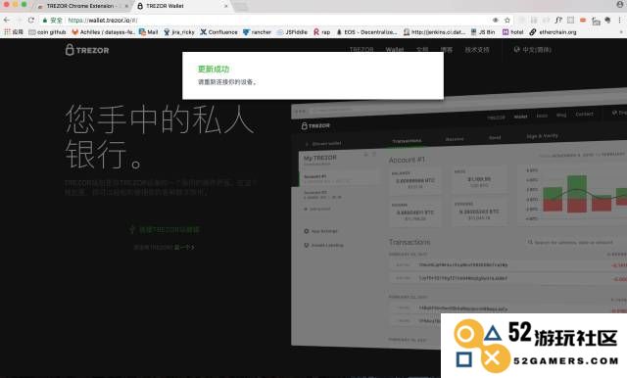Screen dimensions: 627x378
Task: Expand the bookmarks overflow chevron
Action: 621,32
